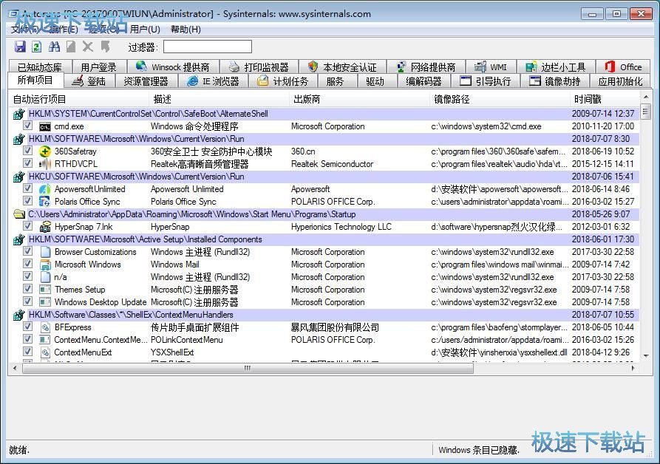Click the cmd.exe entry icon
Image resolution: width=660 pixels, height=464 pixels.
pos(45,126)
